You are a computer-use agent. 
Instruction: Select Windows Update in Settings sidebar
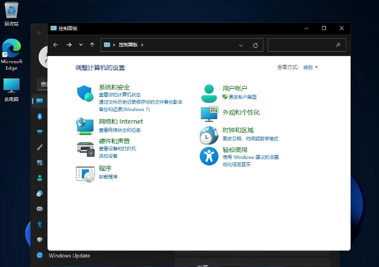(69, 255)
